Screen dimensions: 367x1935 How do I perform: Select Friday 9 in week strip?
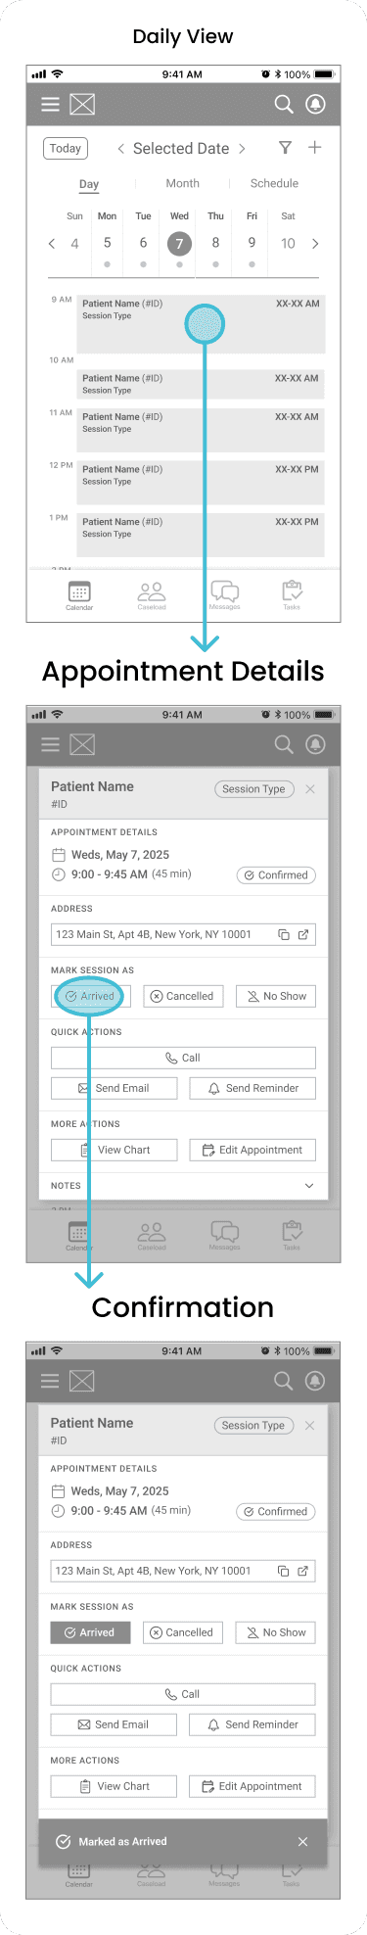(x=252, y=241)
